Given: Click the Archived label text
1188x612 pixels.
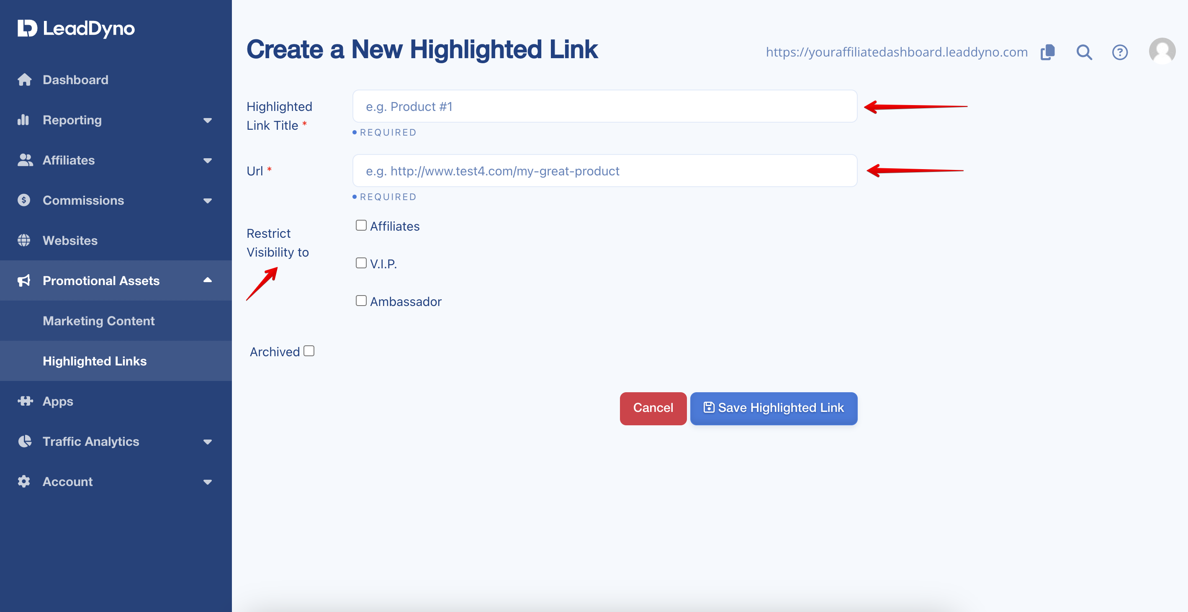Looking at the screenshot, I should 275,352.
